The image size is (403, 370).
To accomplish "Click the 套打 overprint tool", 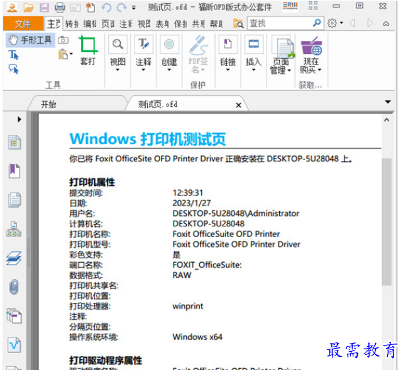I will pyautogui.click(x=88, y=50).
